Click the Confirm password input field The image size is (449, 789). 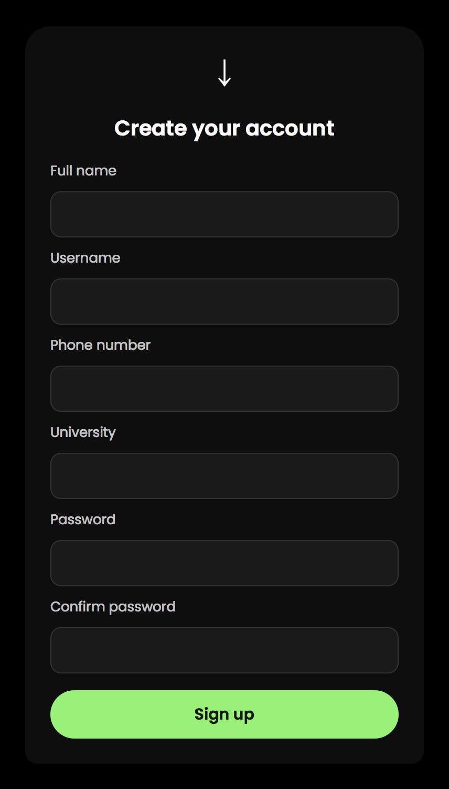point(224,650)
